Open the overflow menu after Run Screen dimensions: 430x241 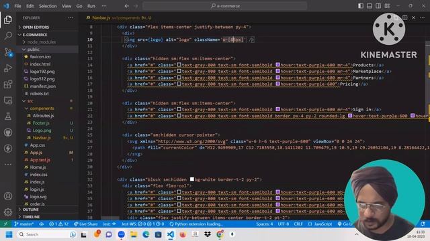[104, 6]
